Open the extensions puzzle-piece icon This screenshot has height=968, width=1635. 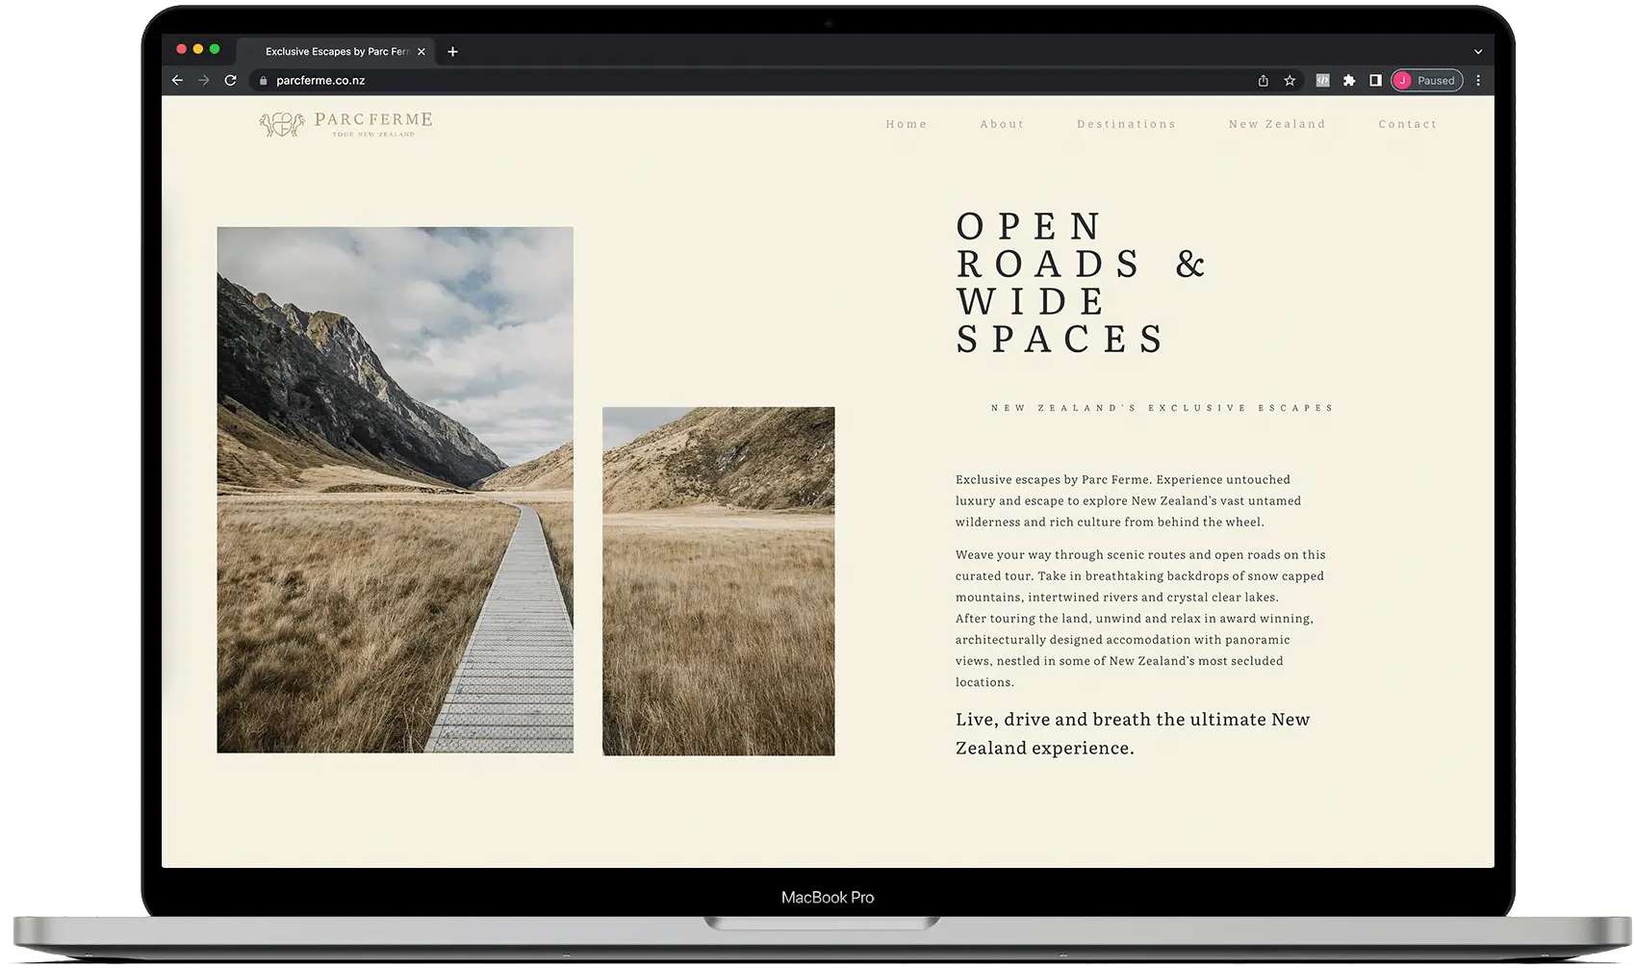click(1349, 80)
